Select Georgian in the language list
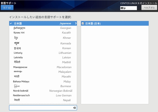Screen dimensions: 158x112 coord(43,28)
